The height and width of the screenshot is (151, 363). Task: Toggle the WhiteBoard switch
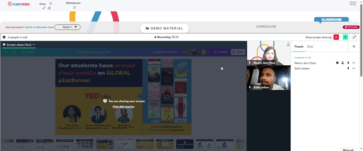73,8
